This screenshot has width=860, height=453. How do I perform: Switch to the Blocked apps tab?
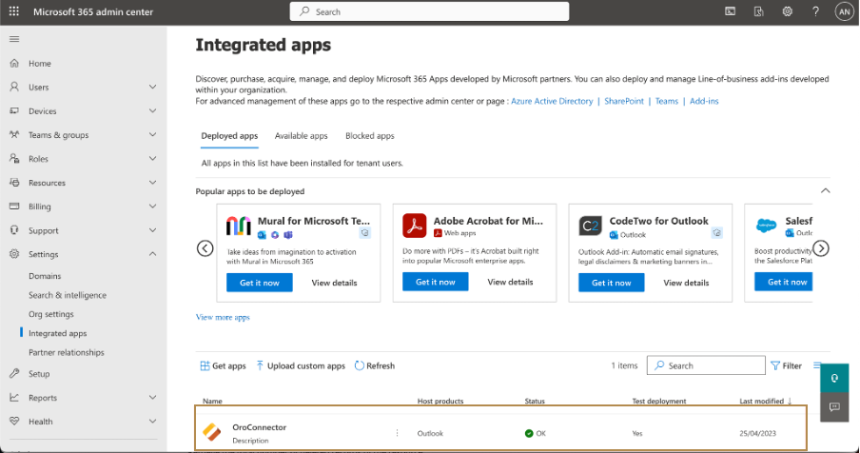coord(369,136)
